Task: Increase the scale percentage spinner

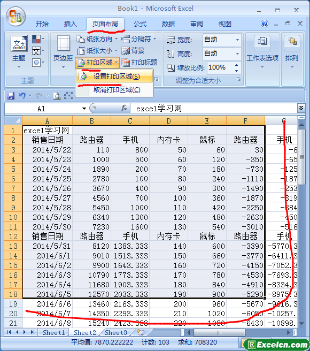Action: (236, 65)
